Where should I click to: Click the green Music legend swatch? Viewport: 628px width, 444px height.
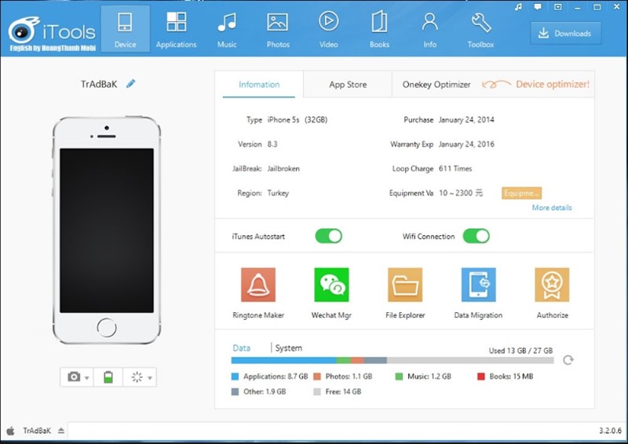point(399,377)
